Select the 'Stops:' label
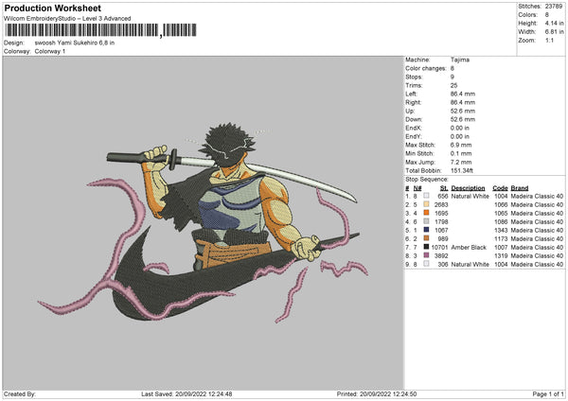 tap(414, 77)
